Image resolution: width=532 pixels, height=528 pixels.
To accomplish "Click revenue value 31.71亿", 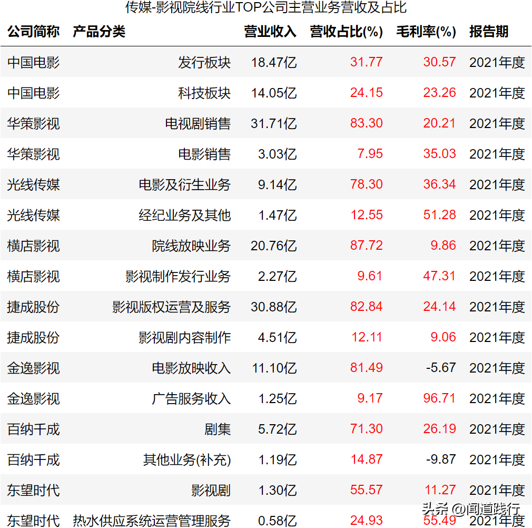I will 274,123.
